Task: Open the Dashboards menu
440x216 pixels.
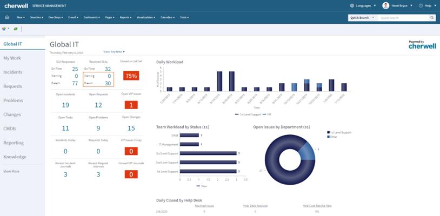Action: coord(92,17)
